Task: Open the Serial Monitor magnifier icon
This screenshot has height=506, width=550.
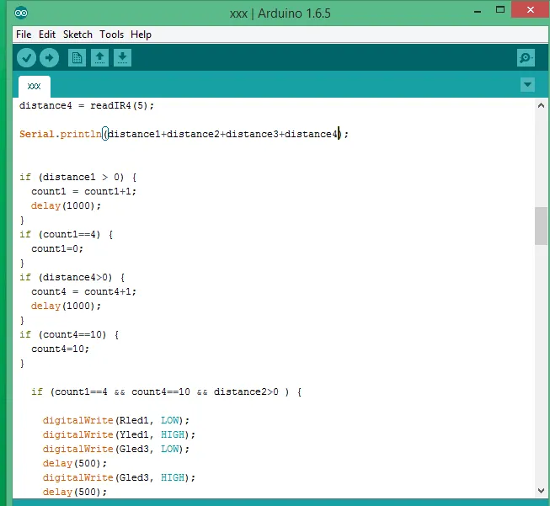Action: (526, 58)
